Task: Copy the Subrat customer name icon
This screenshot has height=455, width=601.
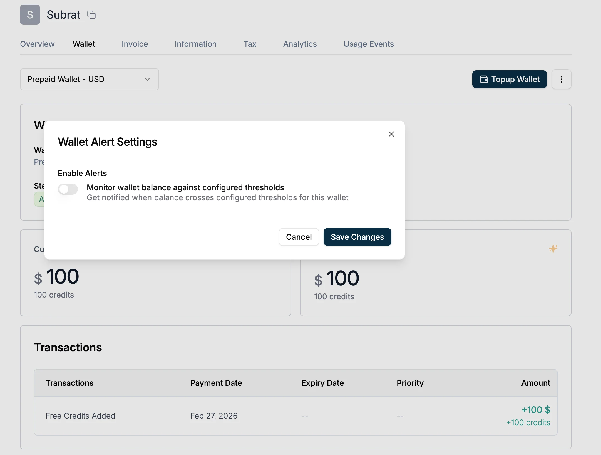Action: 91,15
